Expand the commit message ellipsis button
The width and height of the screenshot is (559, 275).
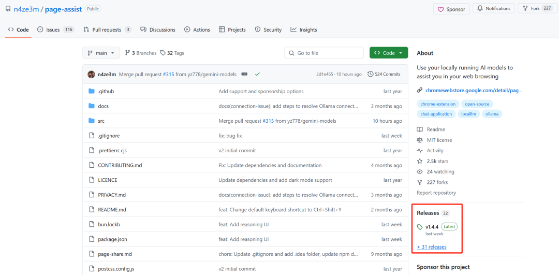click(244, 74)
